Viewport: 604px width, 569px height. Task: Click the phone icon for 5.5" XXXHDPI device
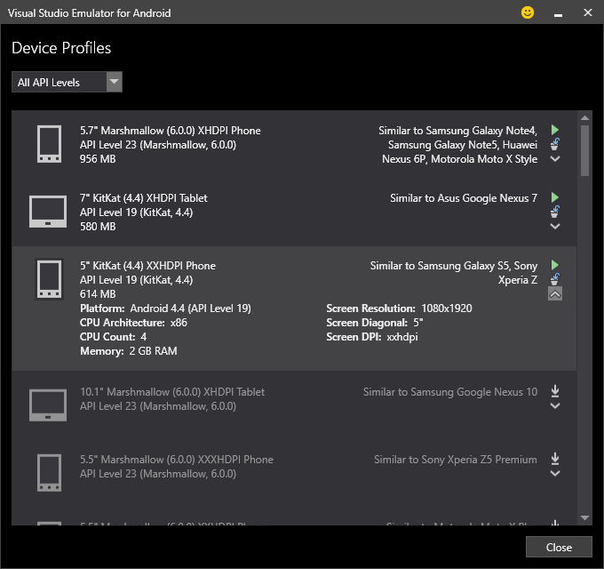tap(49, 473)
